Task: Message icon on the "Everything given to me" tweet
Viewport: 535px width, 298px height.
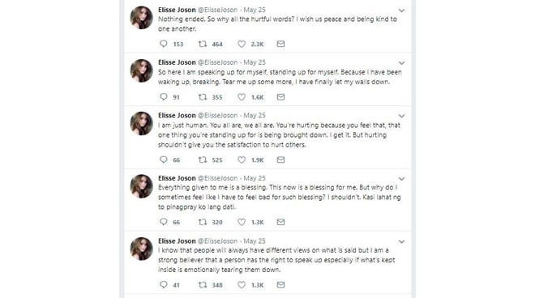Action: point(280,222)
